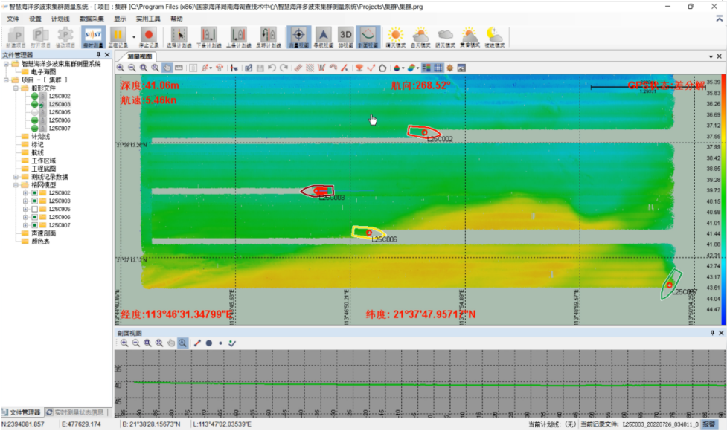Click zoom-in magnifier in 剖面视图 toolbar

coord(124,343)
